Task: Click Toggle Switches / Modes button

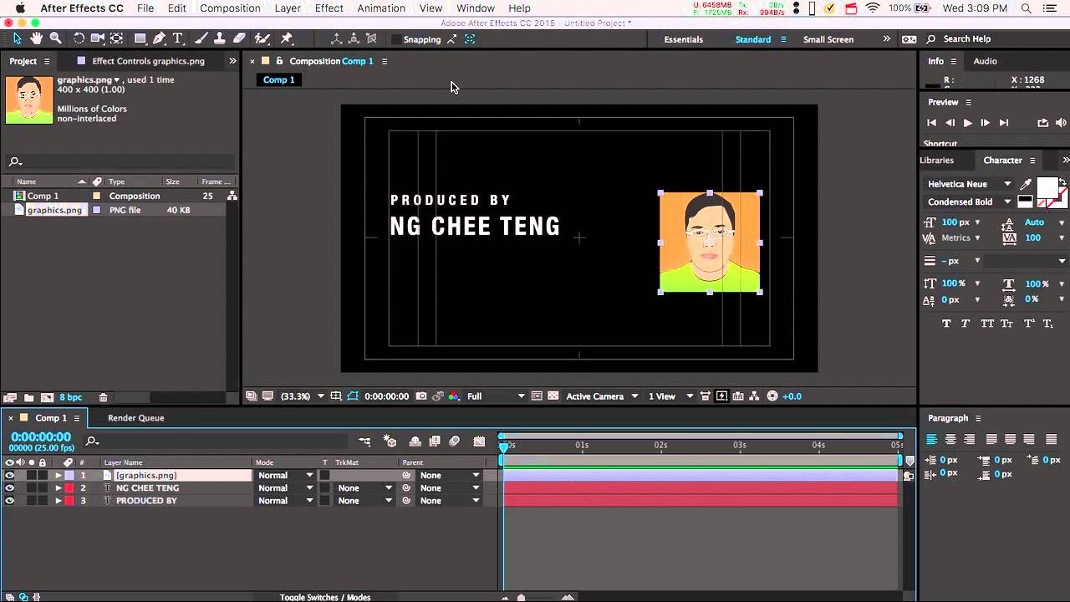Action: tap(325, 597)
